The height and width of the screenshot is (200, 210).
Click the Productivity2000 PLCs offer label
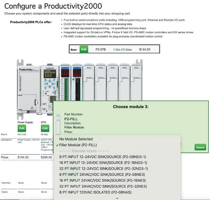(x=31, y=22)
